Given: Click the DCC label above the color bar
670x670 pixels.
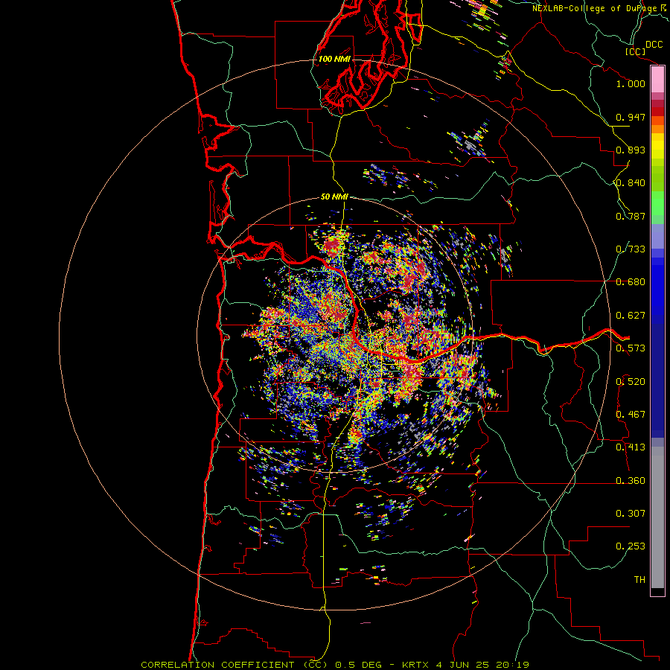Looking at the screenshot, I should [x=654, y=45].
